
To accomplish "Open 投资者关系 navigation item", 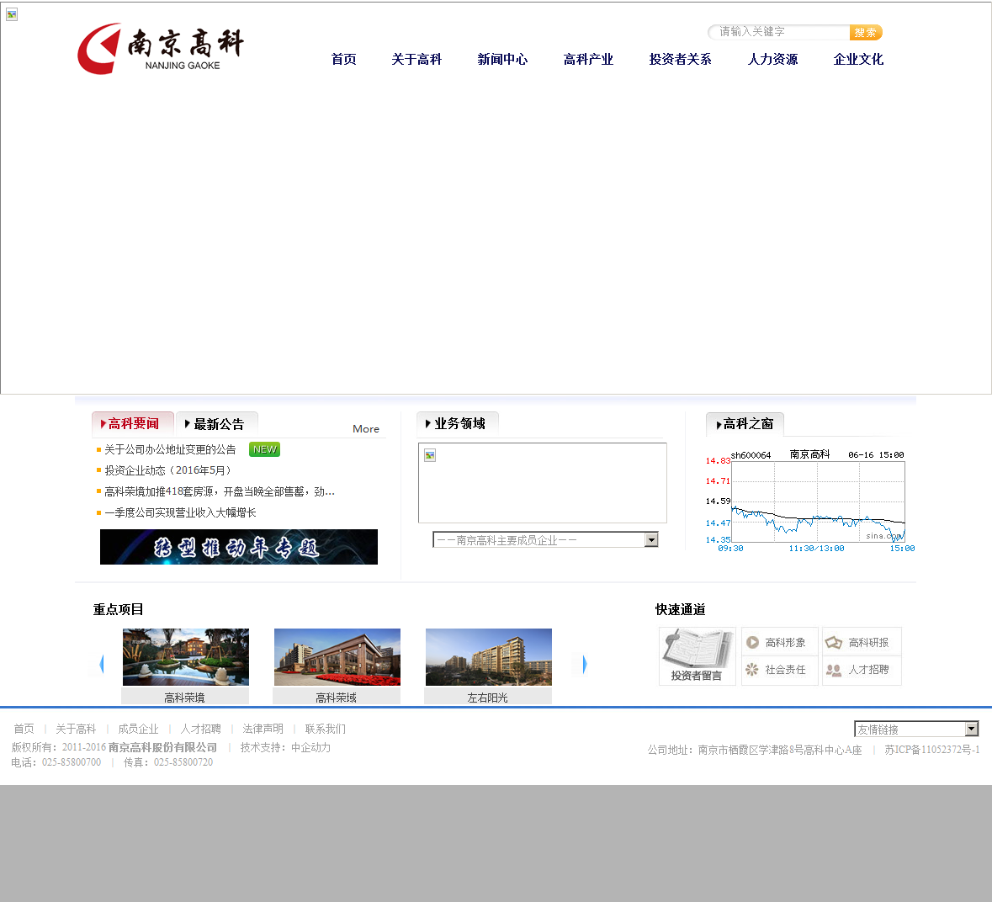I will point(680,60).
